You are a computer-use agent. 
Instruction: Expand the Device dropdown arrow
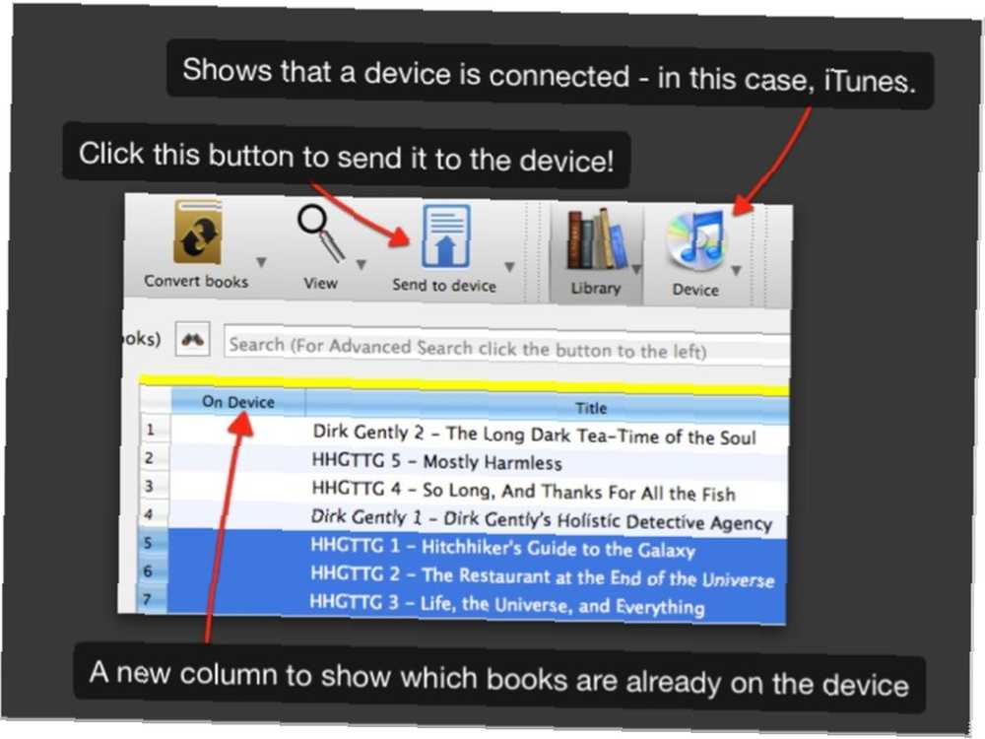736,271
